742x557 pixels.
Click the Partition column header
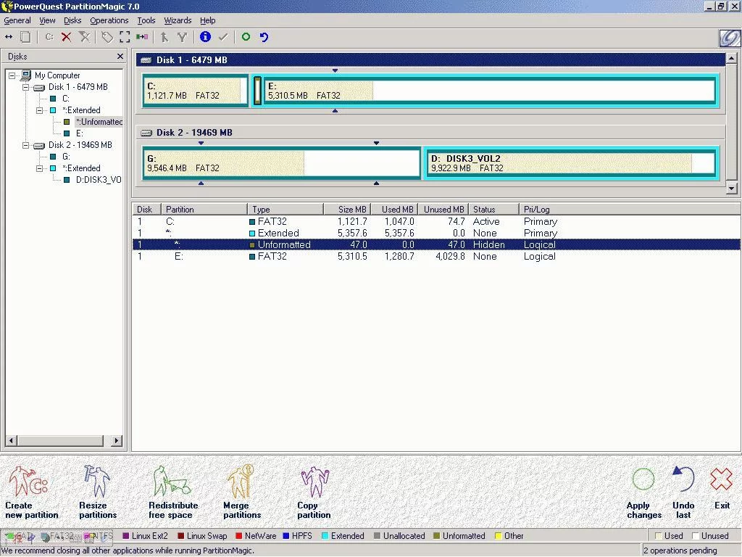(204, 210)
